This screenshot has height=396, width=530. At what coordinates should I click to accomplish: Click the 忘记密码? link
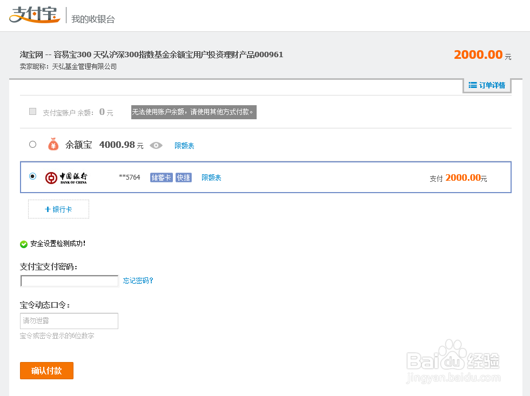[x=138, y=281]
